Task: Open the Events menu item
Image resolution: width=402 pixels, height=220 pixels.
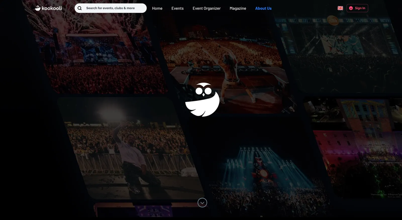Action: point(178,8)
